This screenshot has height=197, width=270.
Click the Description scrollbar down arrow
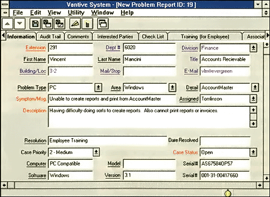click(253, 124)
